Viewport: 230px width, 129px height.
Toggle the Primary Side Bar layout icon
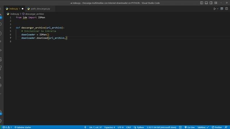point(202,3)
